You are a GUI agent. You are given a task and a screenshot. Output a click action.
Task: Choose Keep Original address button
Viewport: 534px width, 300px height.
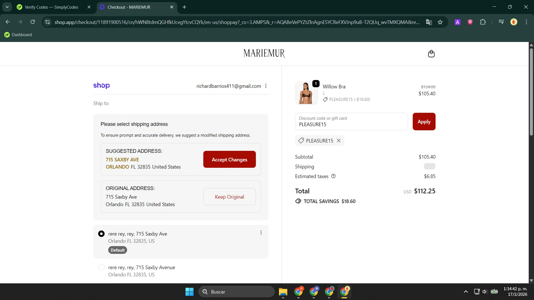[x=229, y=197]
